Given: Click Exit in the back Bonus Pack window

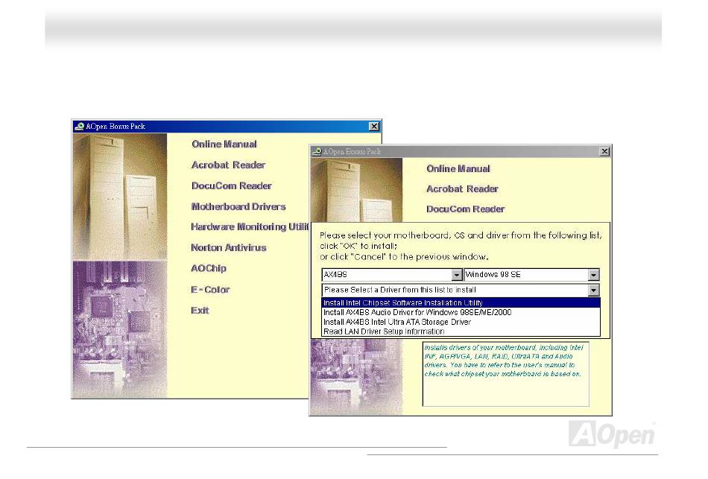Looking at the screenshot, I should [200, 310].
